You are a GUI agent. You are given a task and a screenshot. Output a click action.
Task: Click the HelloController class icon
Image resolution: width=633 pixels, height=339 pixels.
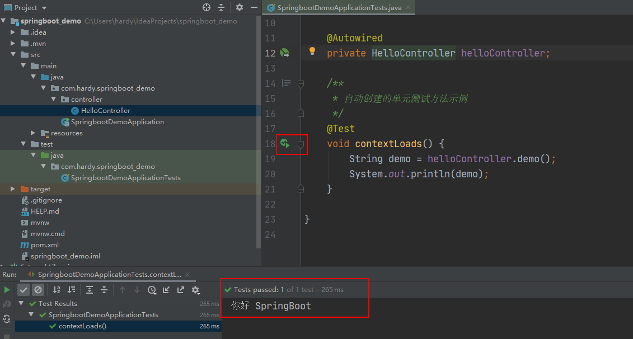[x=74, y=111]
